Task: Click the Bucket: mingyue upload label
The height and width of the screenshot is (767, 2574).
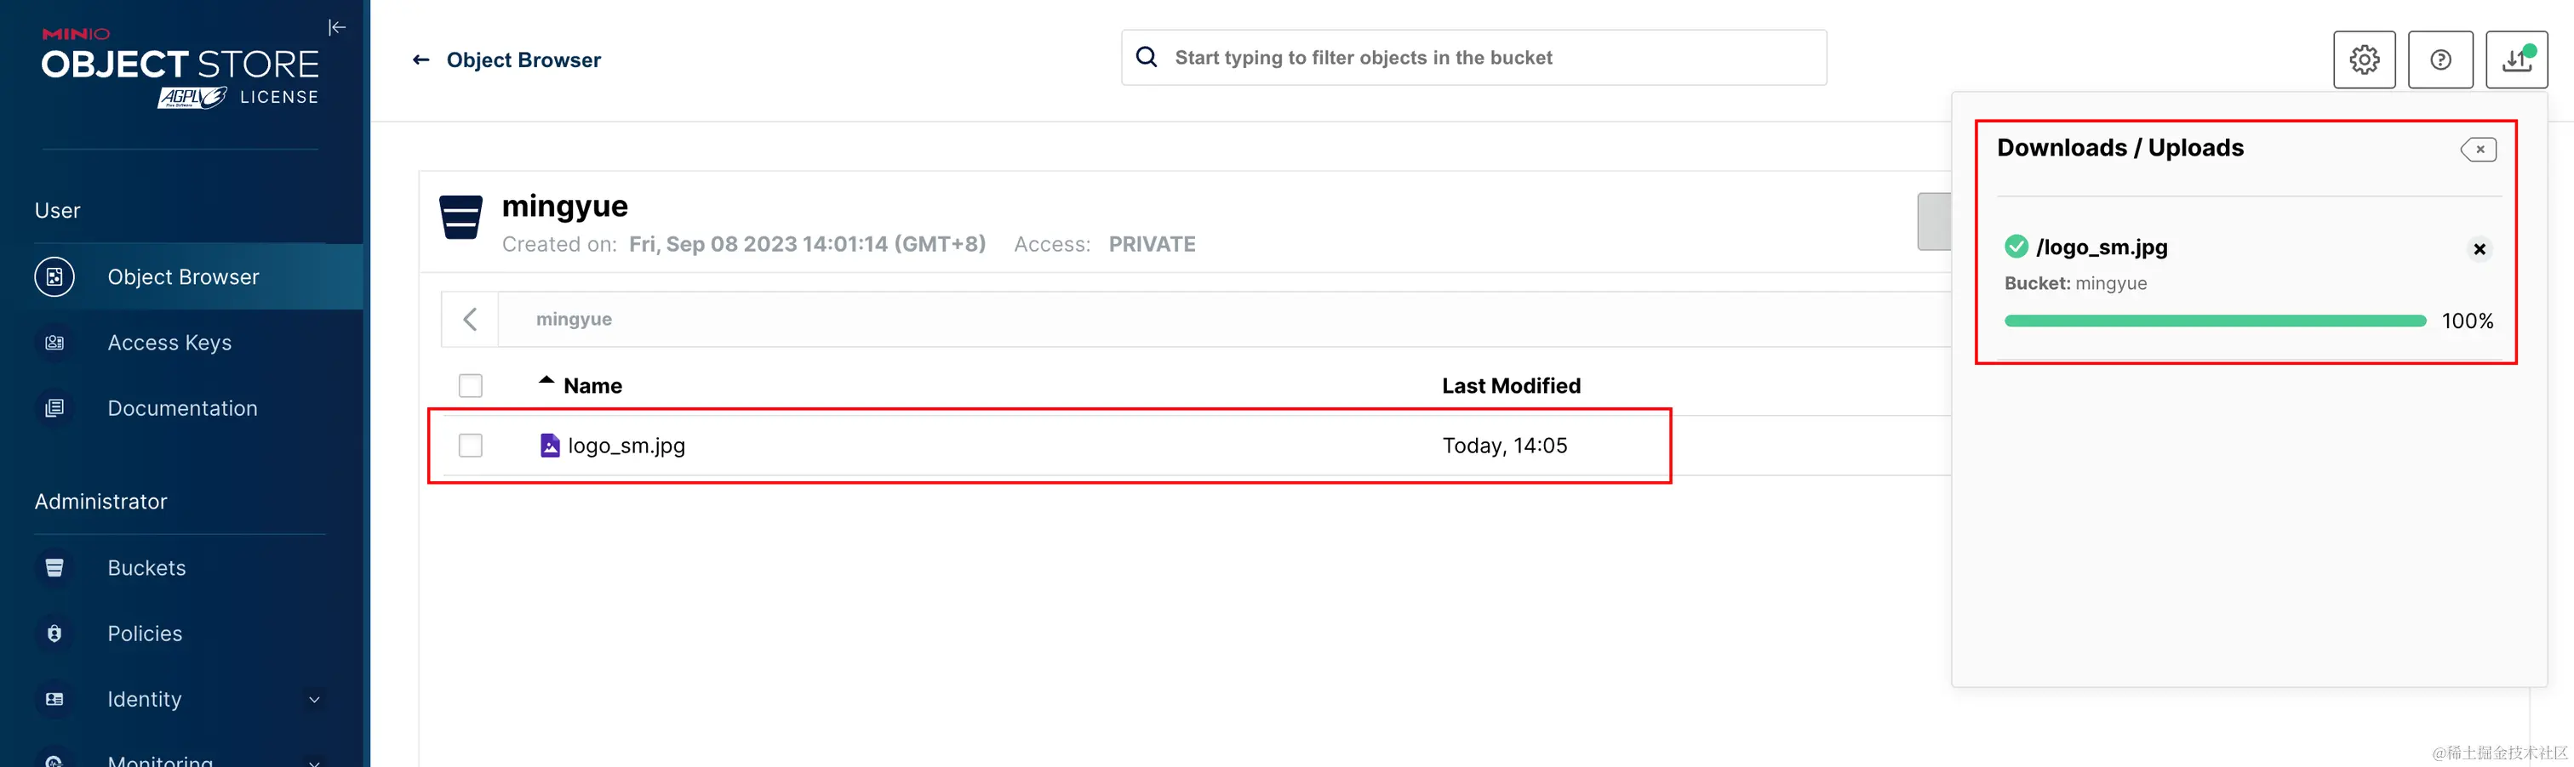Action: point(2075,284)
